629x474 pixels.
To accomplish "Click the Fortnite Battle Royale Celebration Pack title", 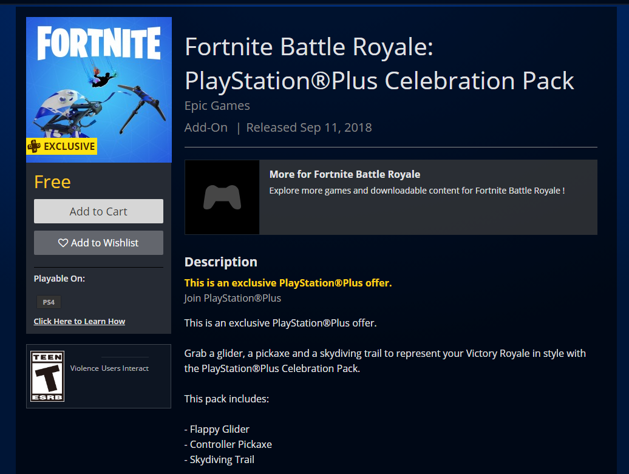I will point(379,64).
